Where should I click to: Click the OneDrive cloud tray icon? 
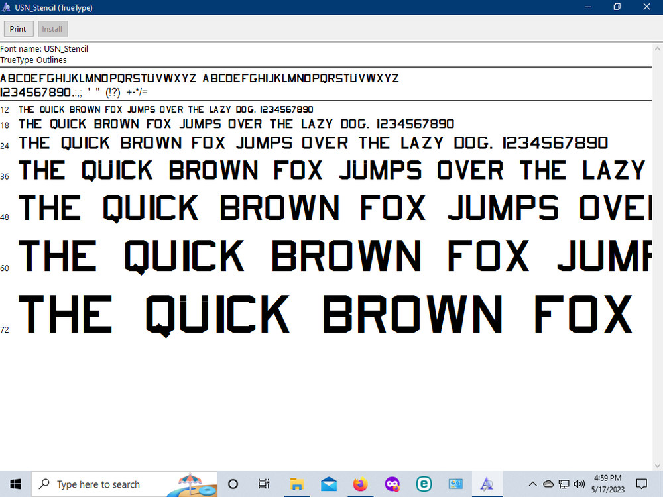[x=548, y=484]
